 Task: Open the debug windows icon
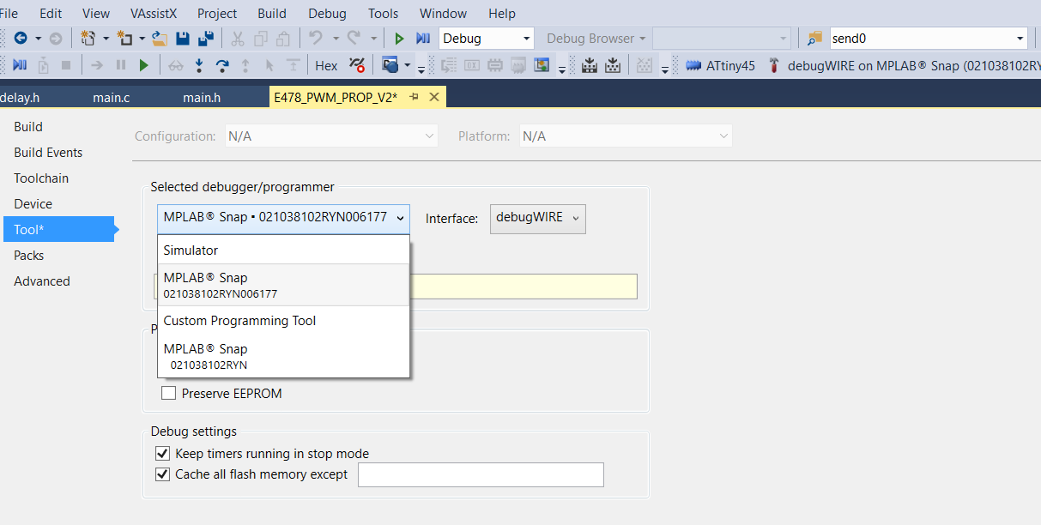[390, 65]
